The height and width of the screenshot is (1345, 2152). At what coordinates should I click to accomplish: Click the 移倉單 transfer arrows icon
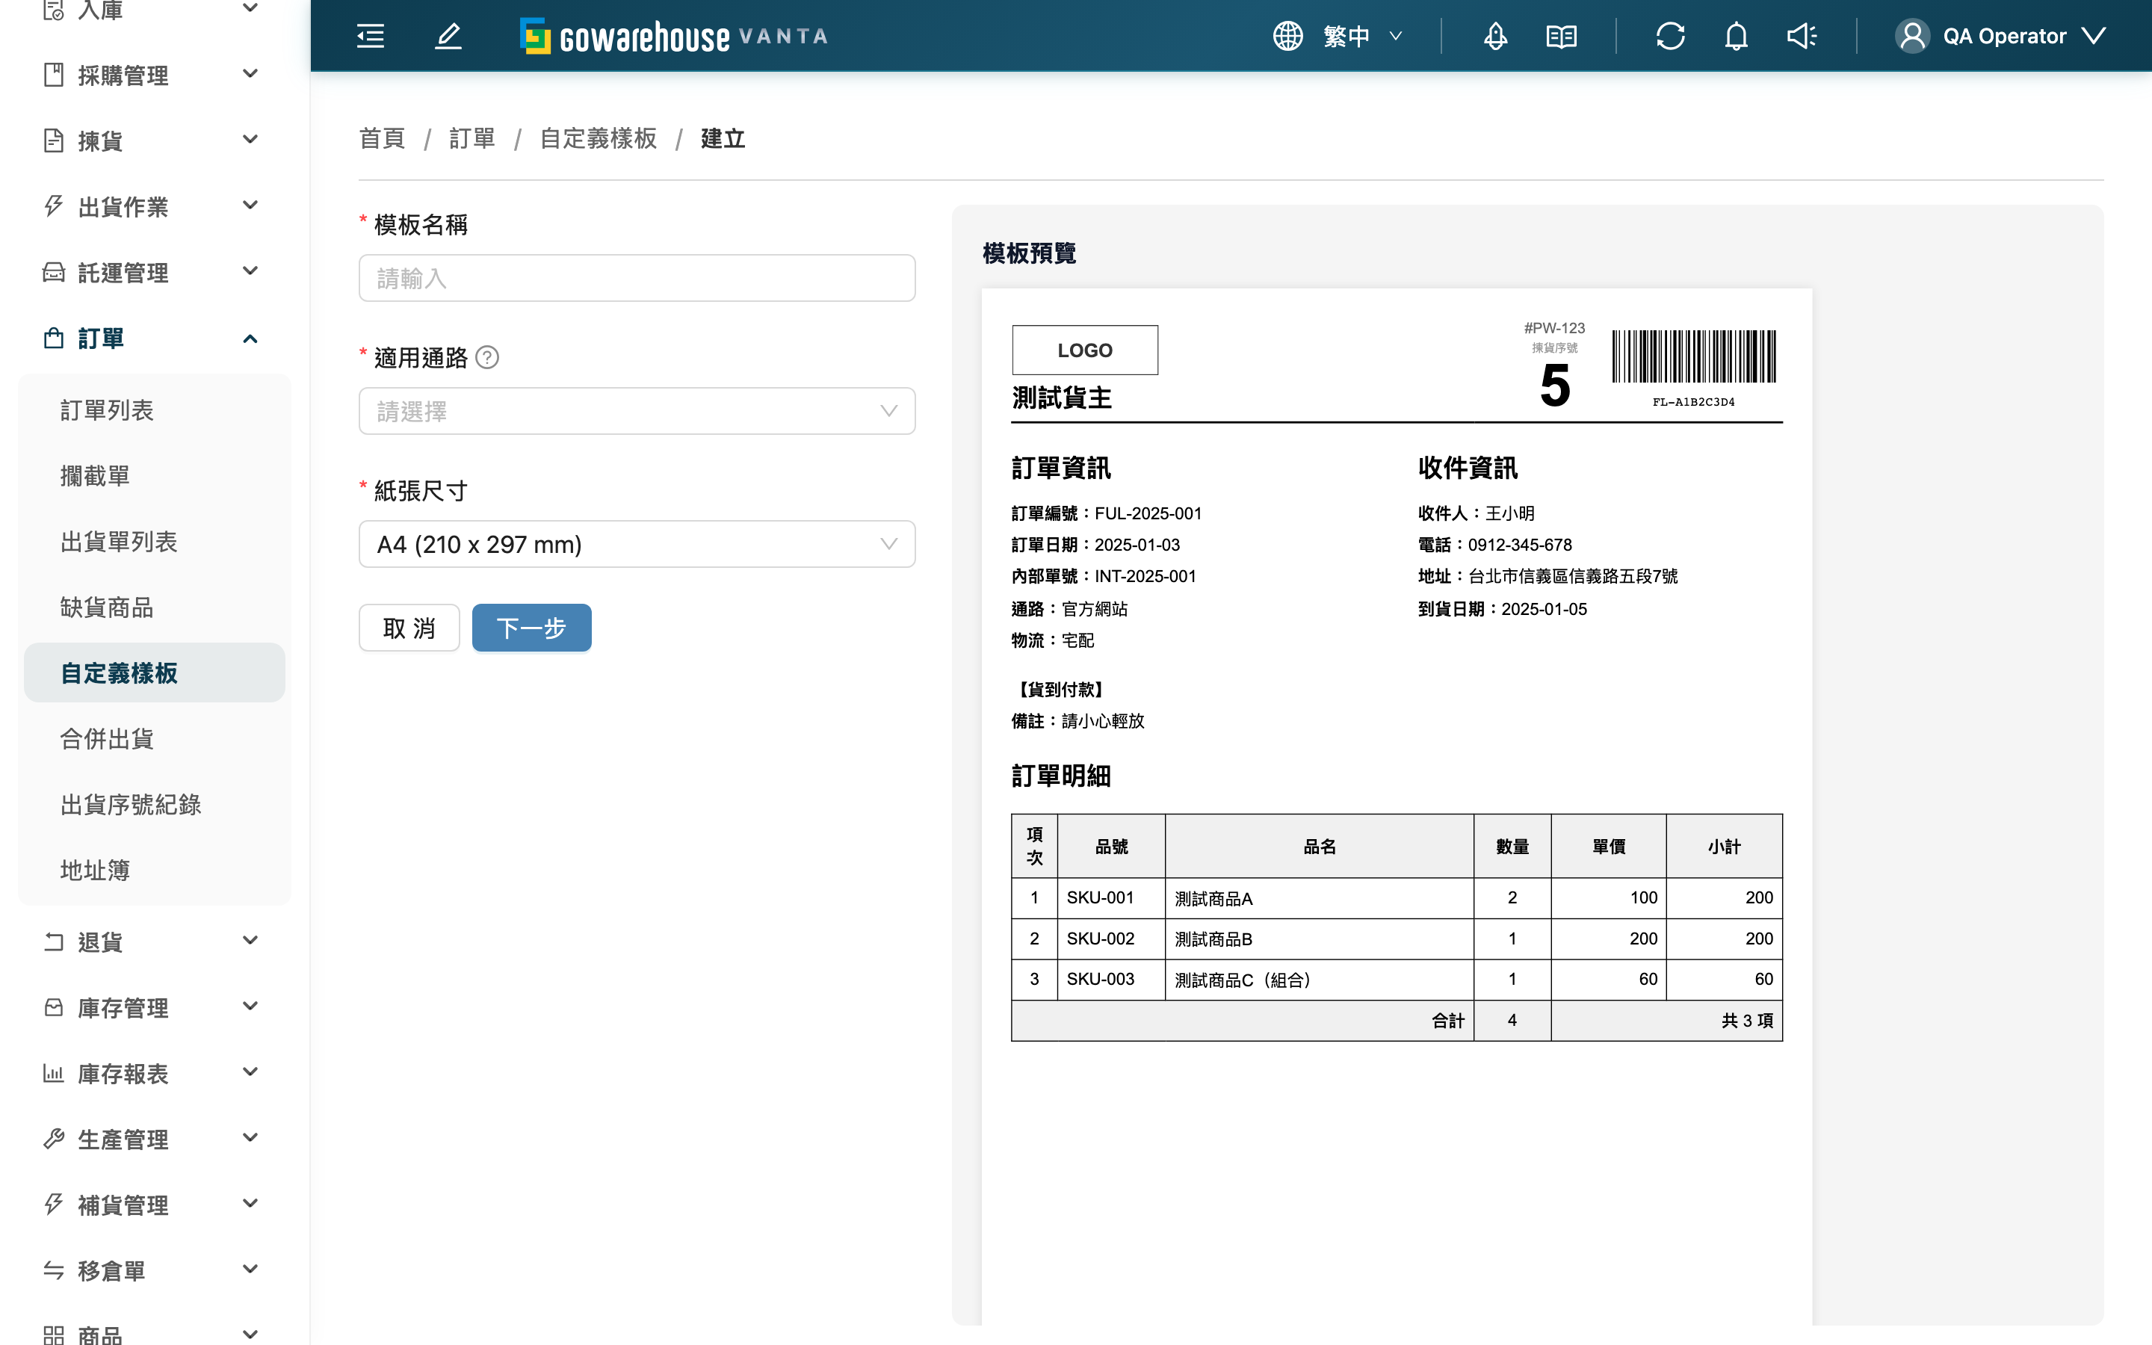tap(53, 1270)
